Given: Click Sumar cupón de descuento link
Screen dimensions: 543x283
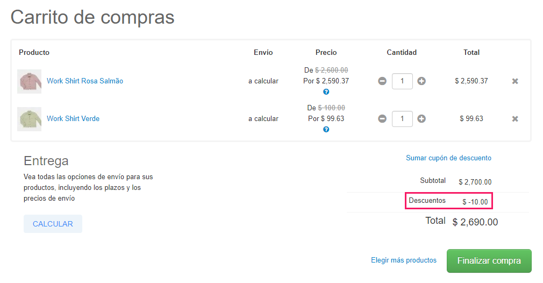Looking at the screenshot, I should [448, 158].
